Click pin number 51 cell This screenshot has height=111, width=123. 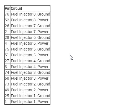(7, 55)
